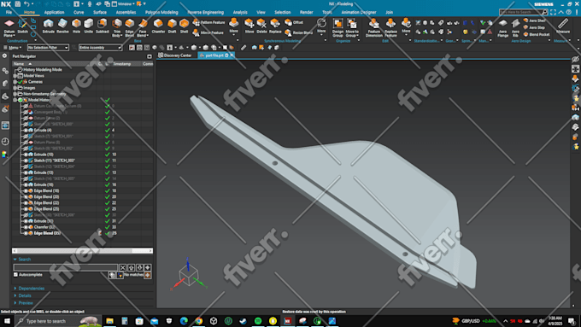The width and height of the screenshot is (581, 327).
Task: Switch to the Assemblies ribbon tab
Action: pyautogui.click(x=126, y=12)
